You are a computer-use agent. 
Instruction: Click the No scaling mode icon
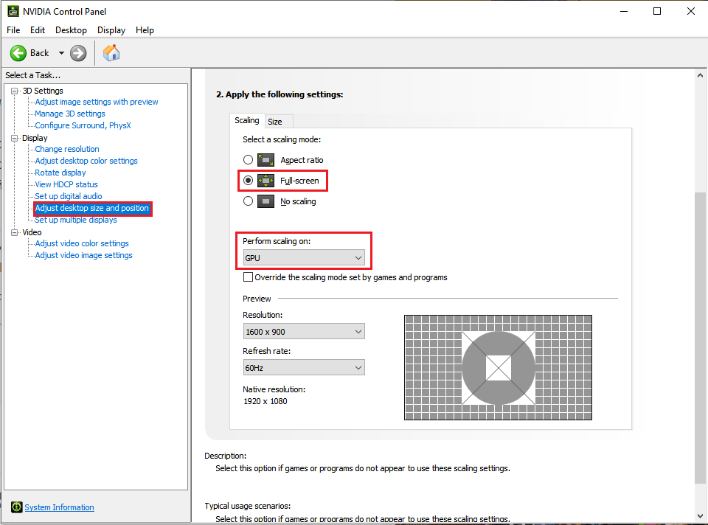click(266, 201)
